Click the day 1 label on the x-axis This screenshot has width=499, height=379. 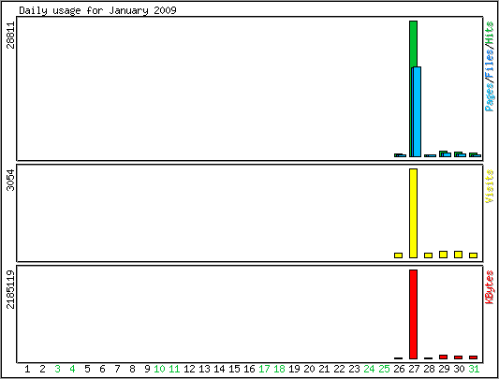coord(27,369)
